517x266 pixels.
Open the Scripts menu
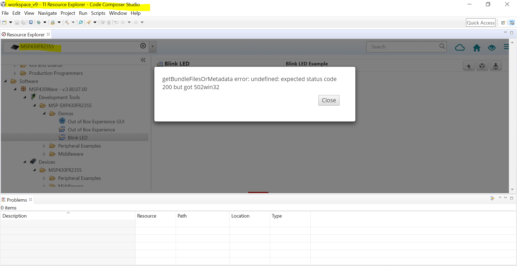[98, 13]
